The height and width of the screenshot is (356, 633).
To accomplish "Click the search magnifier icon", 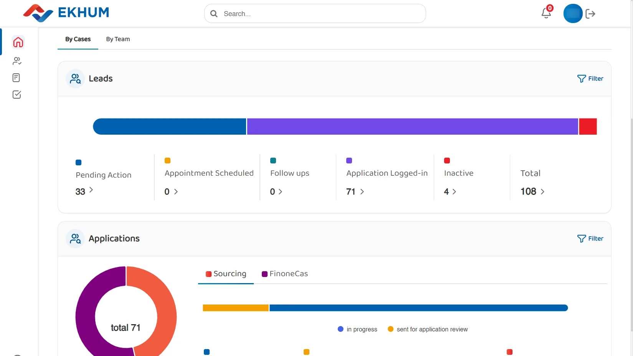I will (214, 14).
